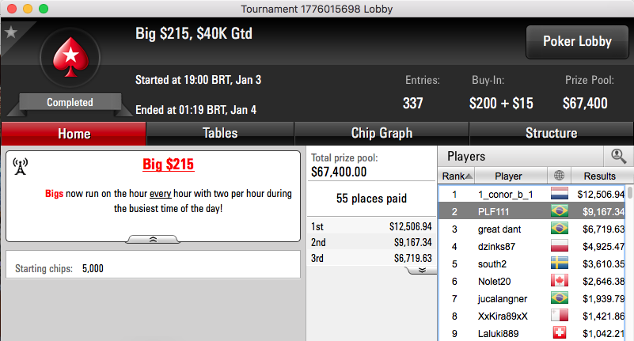This screenshot has width=634, height=341.
Task: Click the Netherlands flag for 1_conor_b_1
Action: tap(559, 194)
